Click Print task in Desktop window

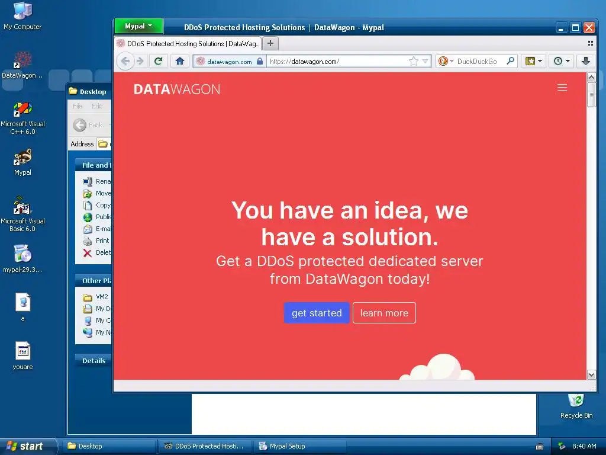pyautogui.click(x=96, y=241)
